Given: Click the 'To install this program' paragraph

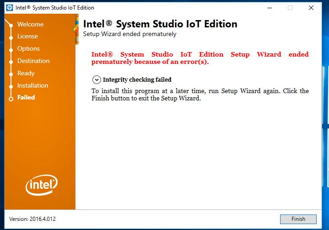Looking at the screenshot, I should (200, 94).
